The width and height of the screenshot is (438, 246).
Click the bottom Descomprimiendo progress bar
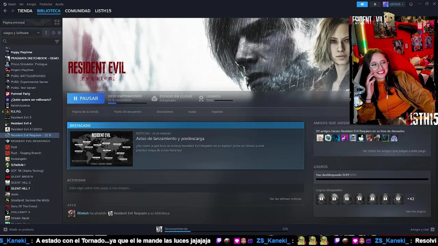pos(226,231)
